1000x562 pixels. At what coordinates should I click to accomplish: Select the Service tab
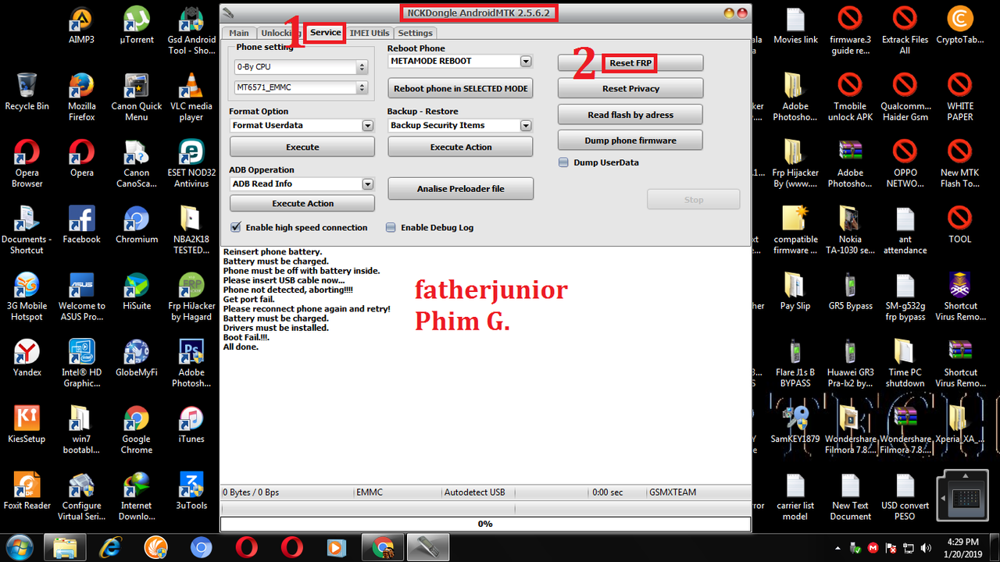tap(325, 32)
